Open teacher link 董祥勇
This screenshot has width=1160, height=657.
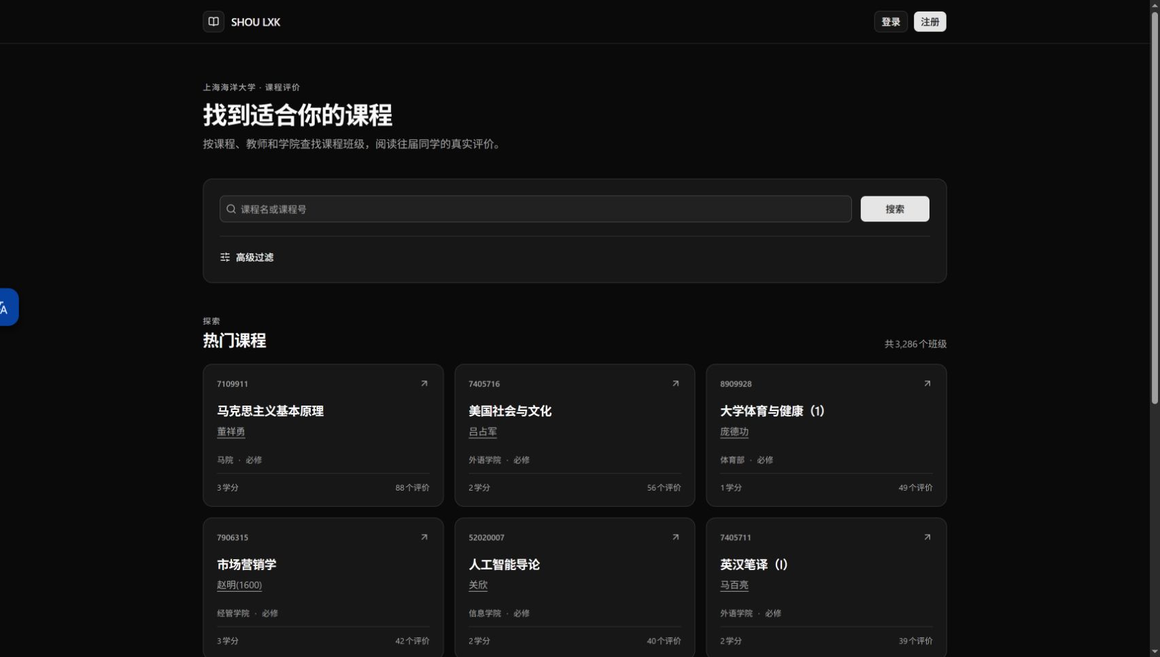[231, 432]
